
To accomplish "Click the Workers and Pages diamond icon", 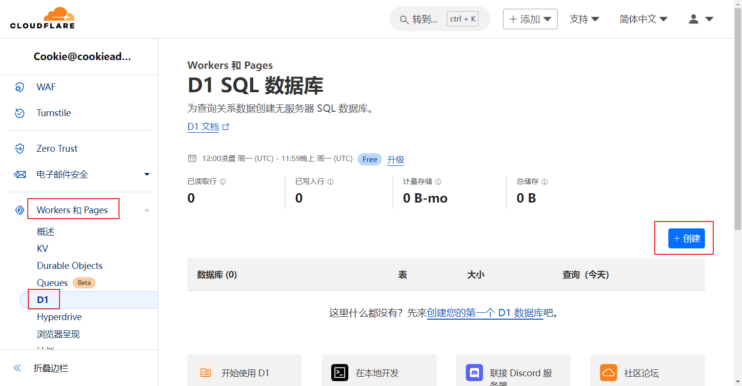I will [20, 210].
